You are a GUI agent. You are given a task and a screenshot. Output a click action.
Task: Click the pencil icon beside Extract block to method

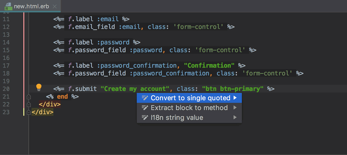click(x=145, y=108)
